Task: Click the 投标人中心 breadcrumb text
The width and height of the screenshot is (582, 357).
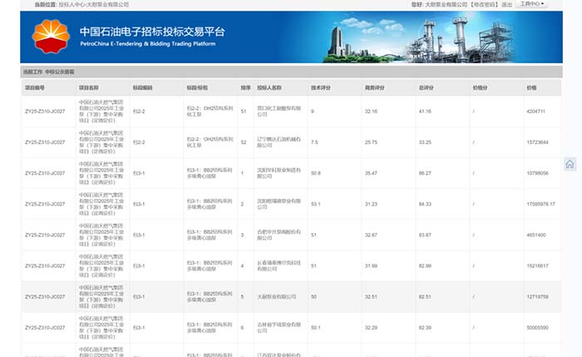Action: click(72, 4)
